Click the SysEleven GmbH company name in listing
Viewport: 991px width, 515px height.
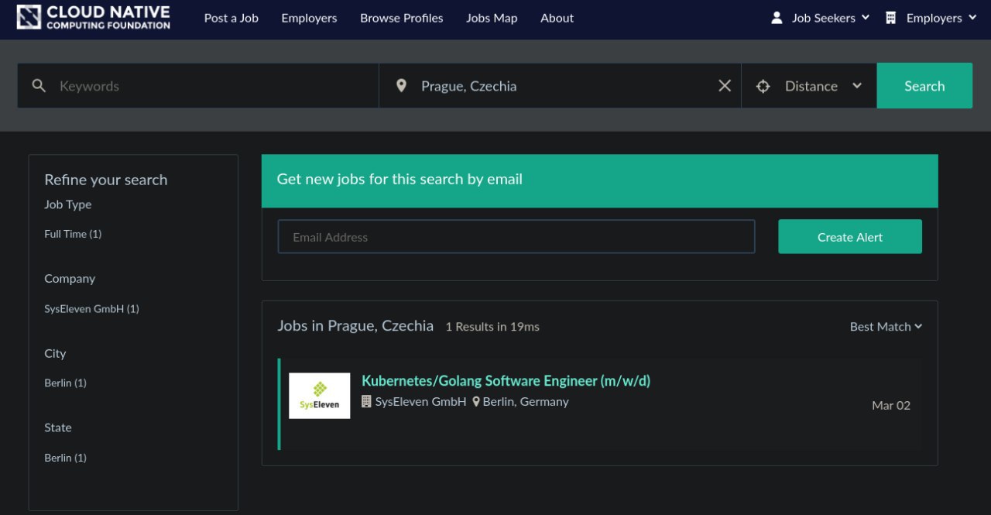420,402
